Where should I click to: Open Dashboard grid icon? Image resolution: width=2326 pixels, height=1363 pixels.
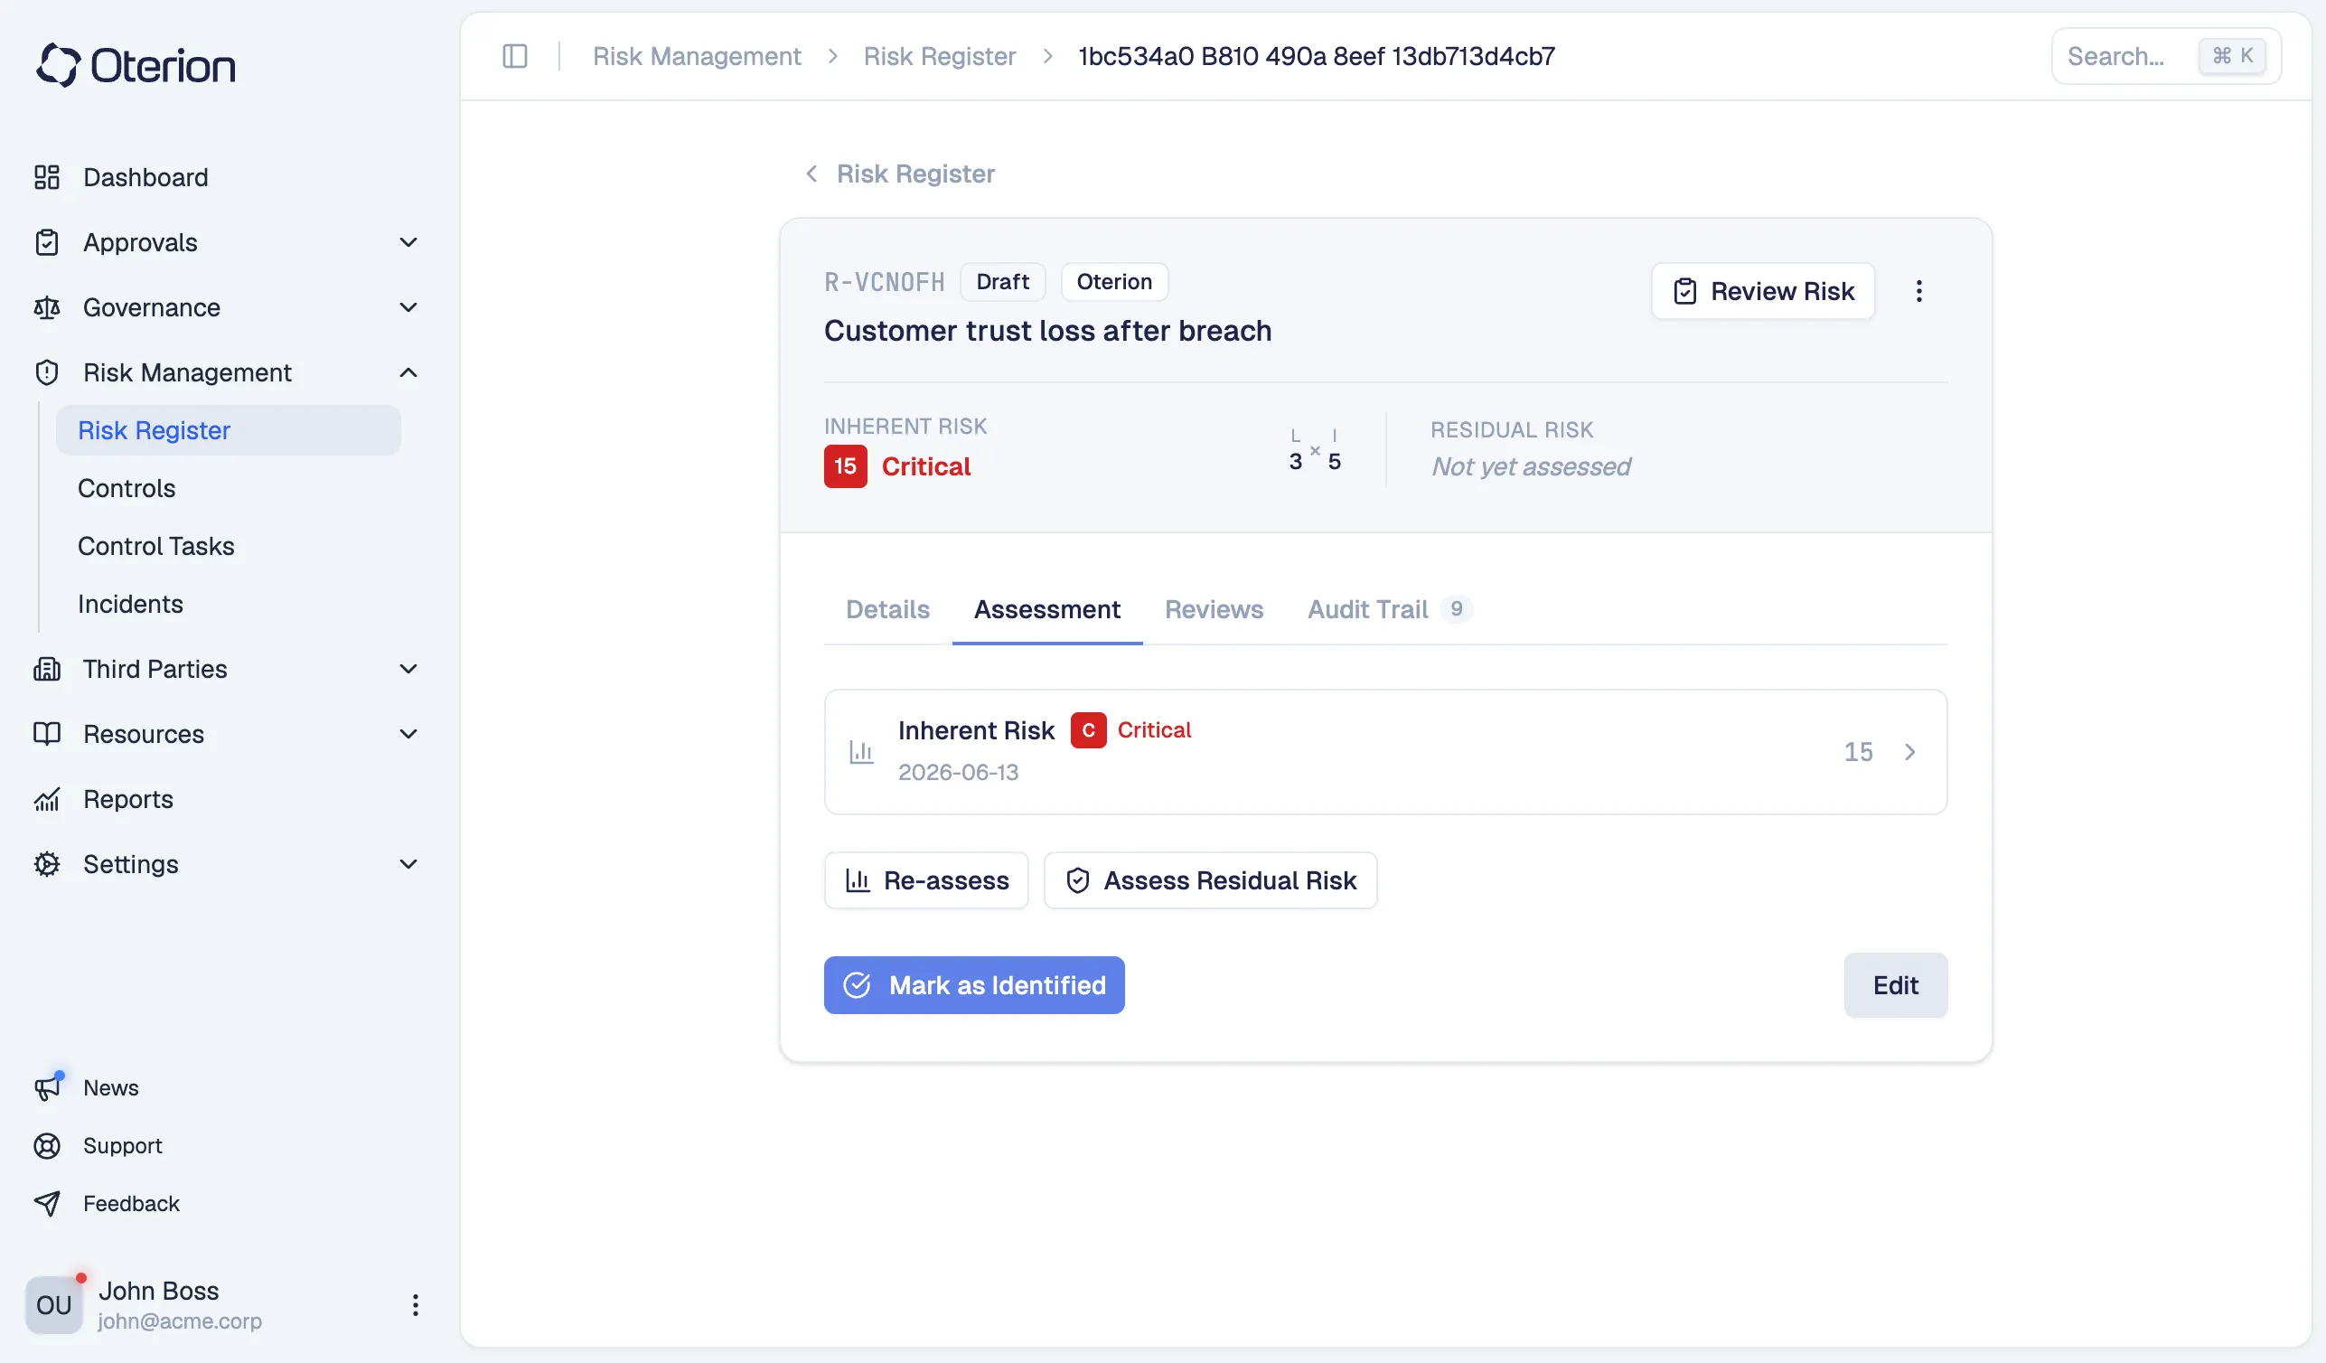pos(47,177)
